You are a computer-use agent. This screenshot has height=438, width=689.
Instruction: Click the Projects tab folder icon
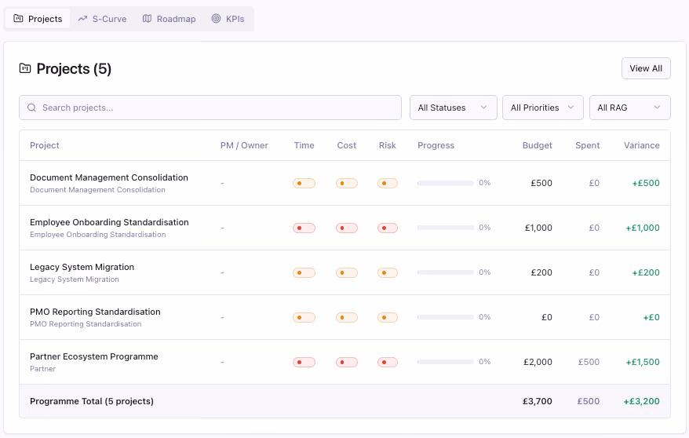click(x=18, y=19)
